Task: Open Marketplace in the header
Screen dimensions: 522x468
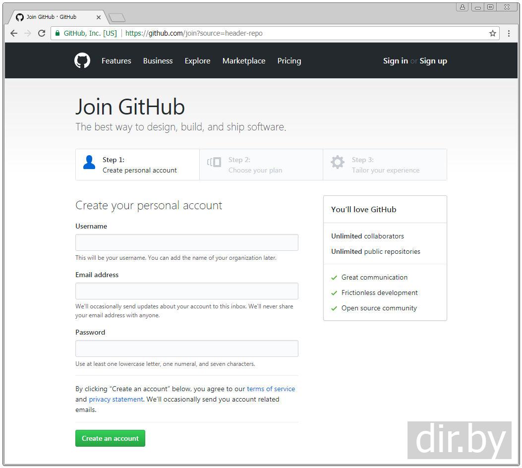Action: click(x=244, y=61)
